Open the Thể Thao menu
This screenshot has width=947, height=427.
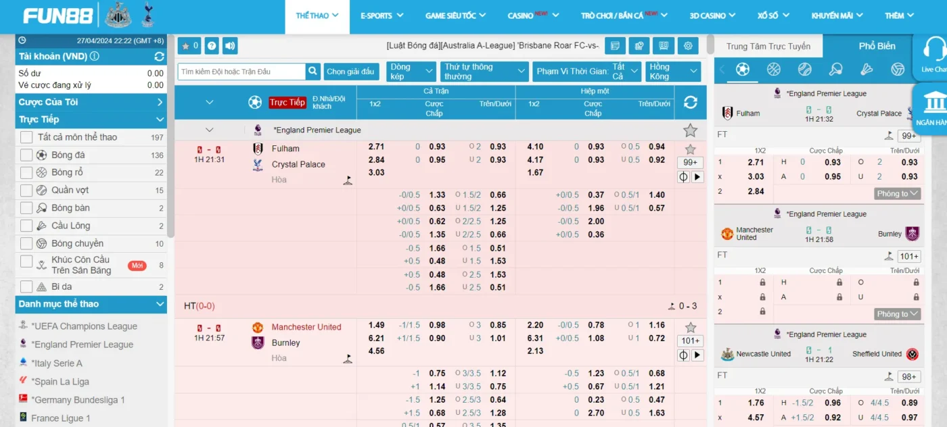317,16
